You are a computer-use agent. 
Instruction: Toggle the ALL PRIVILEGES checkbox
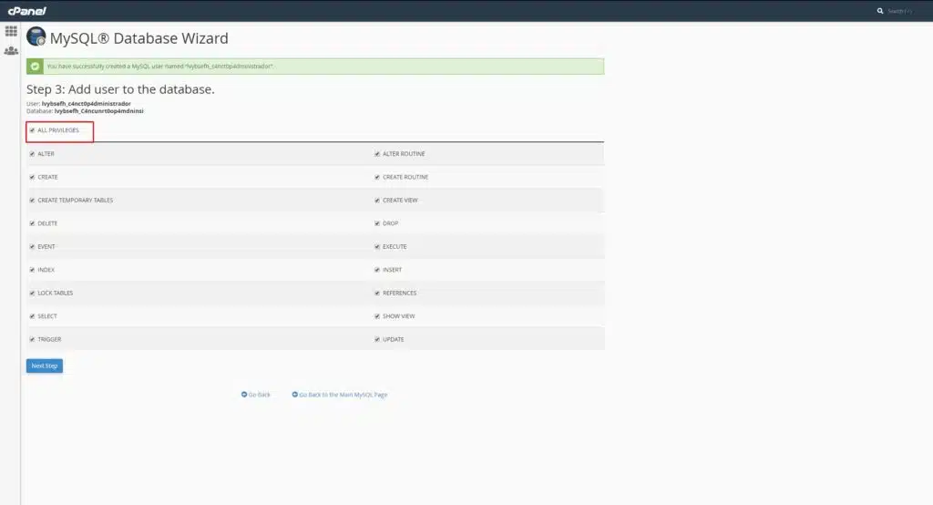pos(32,130)
